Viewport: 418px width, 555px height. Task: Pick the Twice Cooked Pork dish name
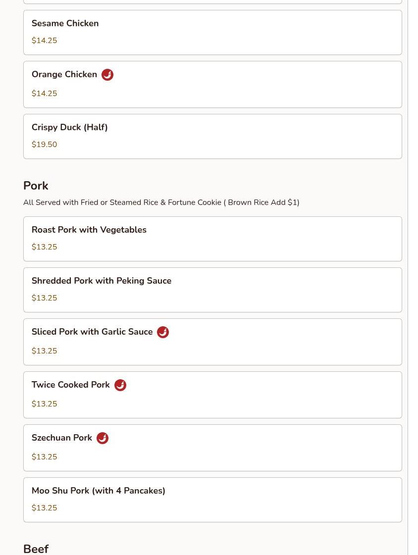tap(71, 385)
